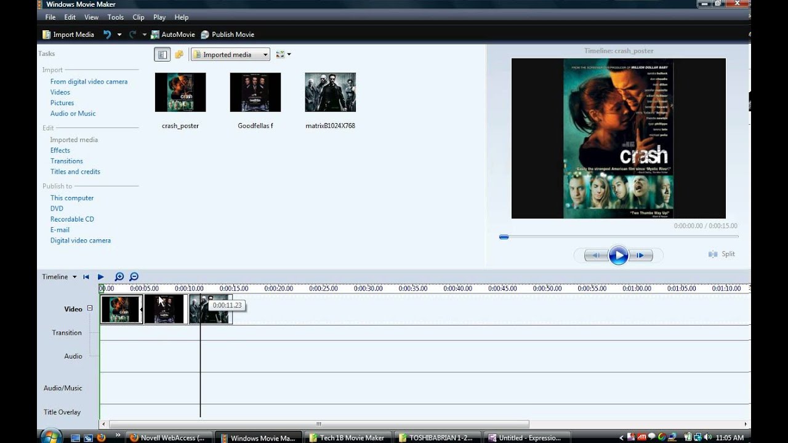788x443 pixels.
Task: Publish to This computer link
Action: pos(72,198)
